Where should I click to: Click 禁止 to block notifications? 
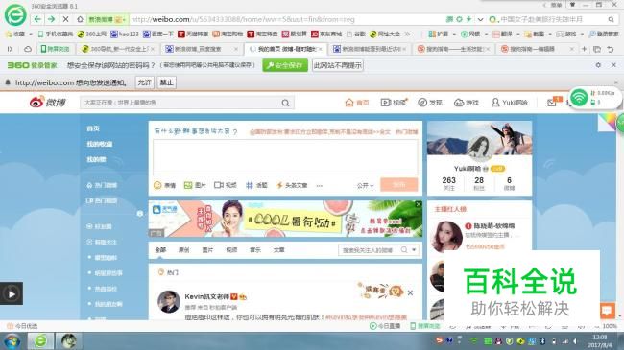click(x=167, y=82)
